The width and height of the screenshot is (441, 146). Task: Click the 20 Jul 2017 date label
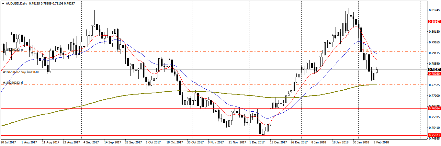pyautogui.click(x=9, y=142)
